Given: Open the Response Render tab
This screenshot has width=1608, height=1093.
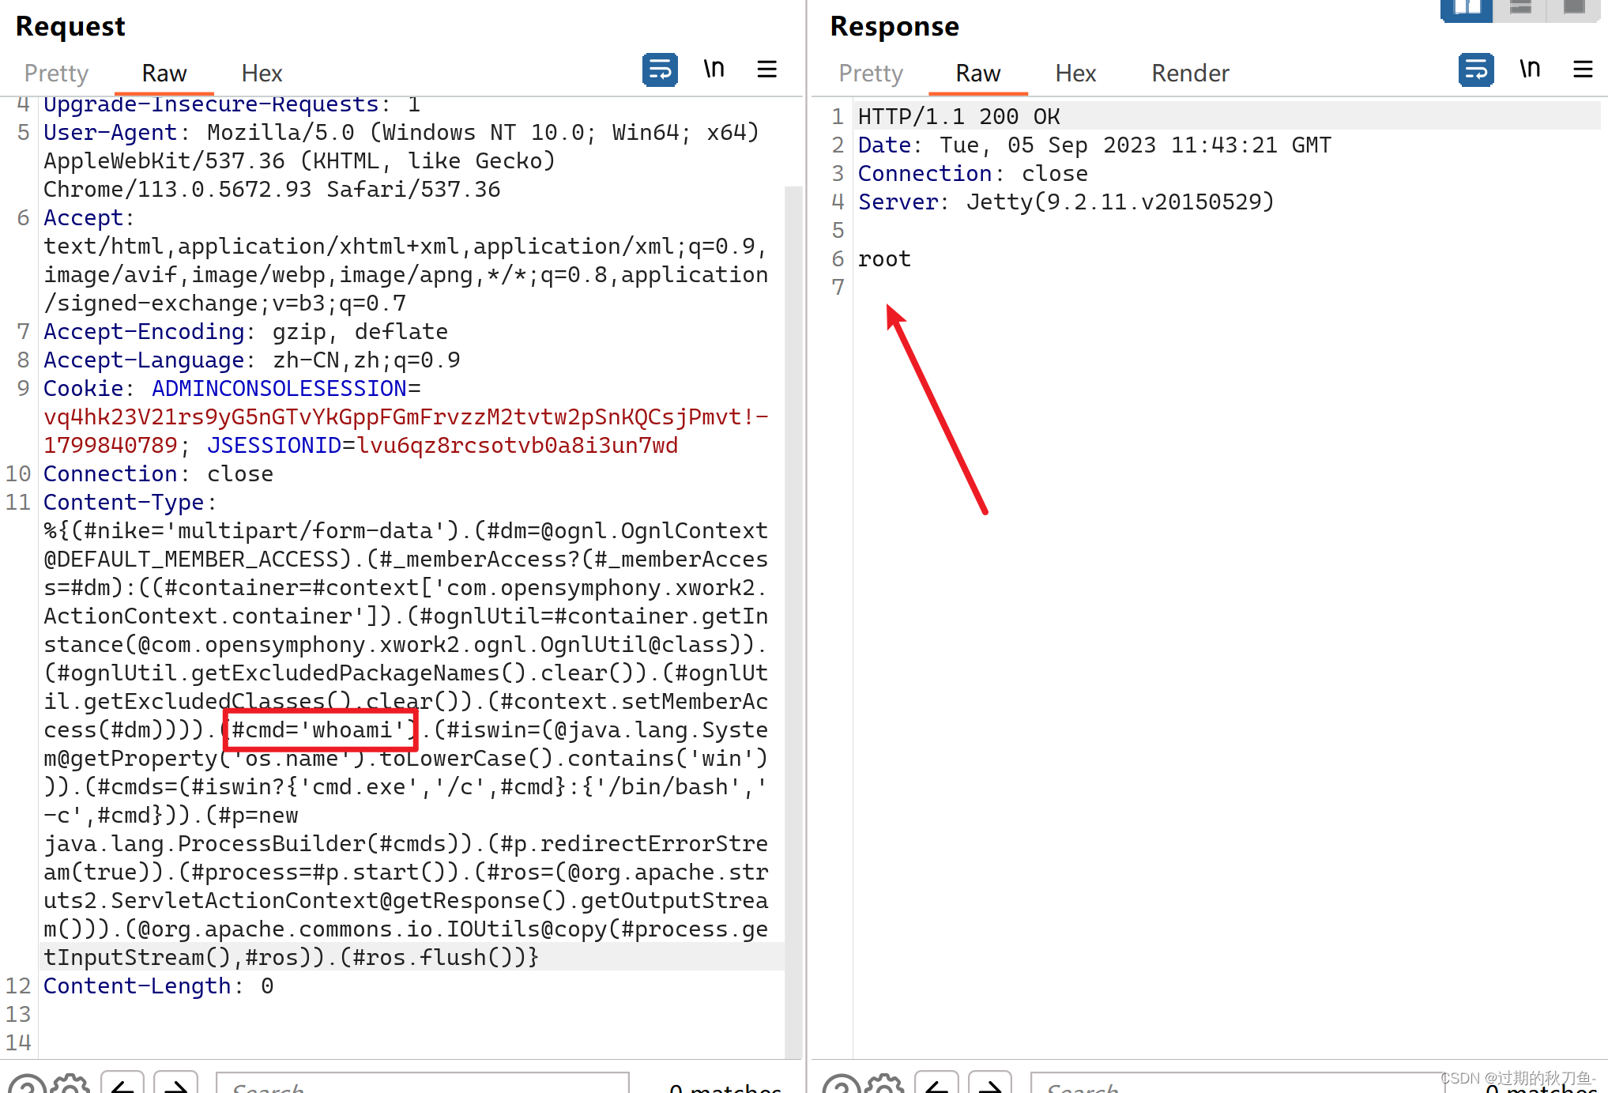Looking at the screenshot, I should [x=1190, y=73].
